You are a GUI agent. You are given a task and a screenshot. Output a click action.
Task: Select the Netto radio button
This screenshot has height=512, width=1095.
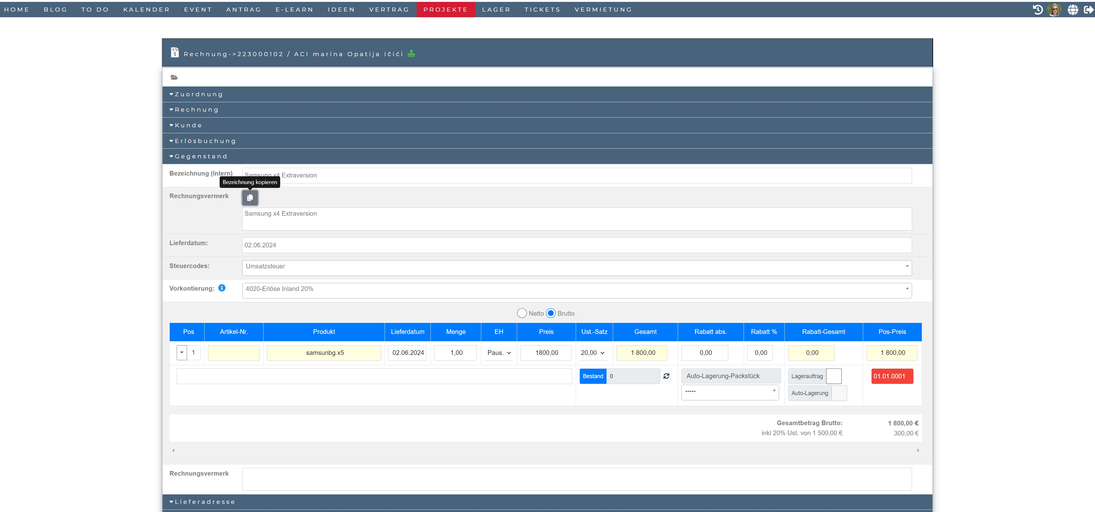pyautogui.click(x=521, y=313)
